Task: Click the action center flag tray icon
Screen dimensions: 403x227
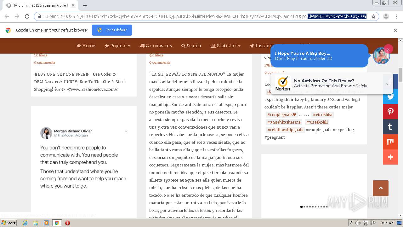Action: click(372, 223)
